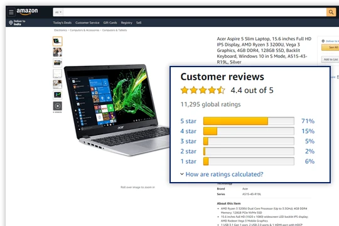Screen dimensions: 339x226
Task: Select the first laptop product thumbnail
Action: 58,41
